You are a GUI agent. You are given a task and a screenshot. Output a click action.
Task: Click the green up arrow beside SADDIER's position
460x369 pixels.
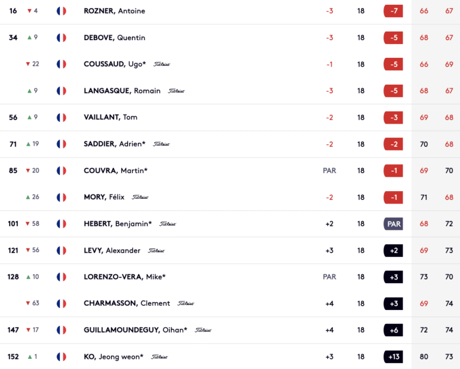pyautogui.click(x=28, y=144)
